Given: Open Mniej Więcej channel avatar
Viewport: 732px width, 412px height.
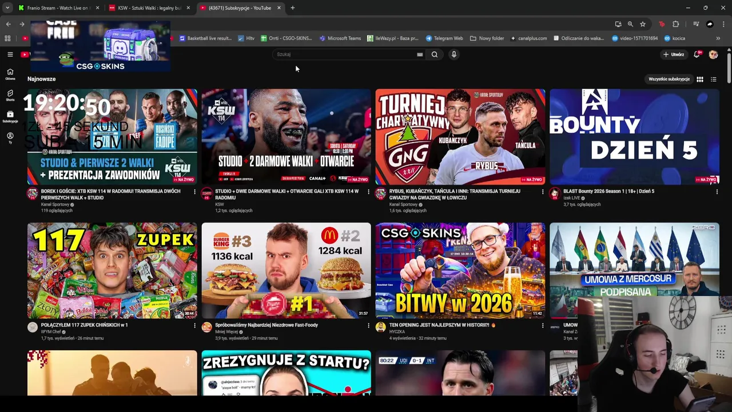Looking at the screenshot, I should point(206,327).
